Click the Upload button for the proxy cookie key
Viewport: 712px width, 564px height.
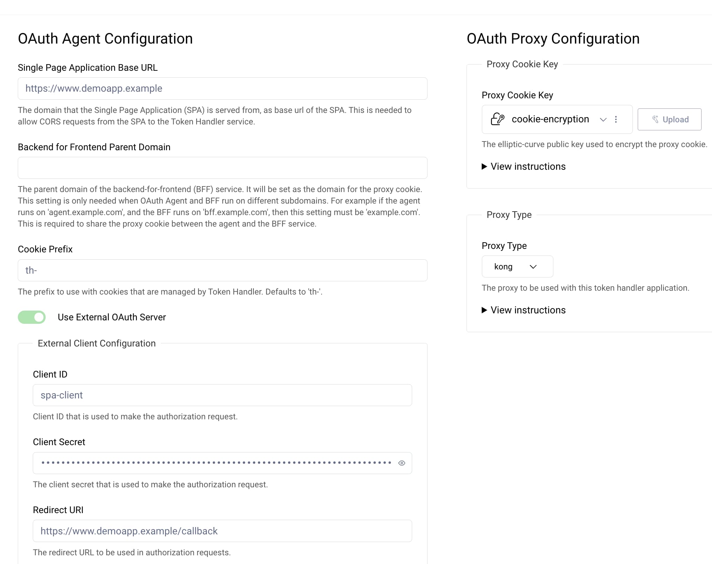coord(669,119)
